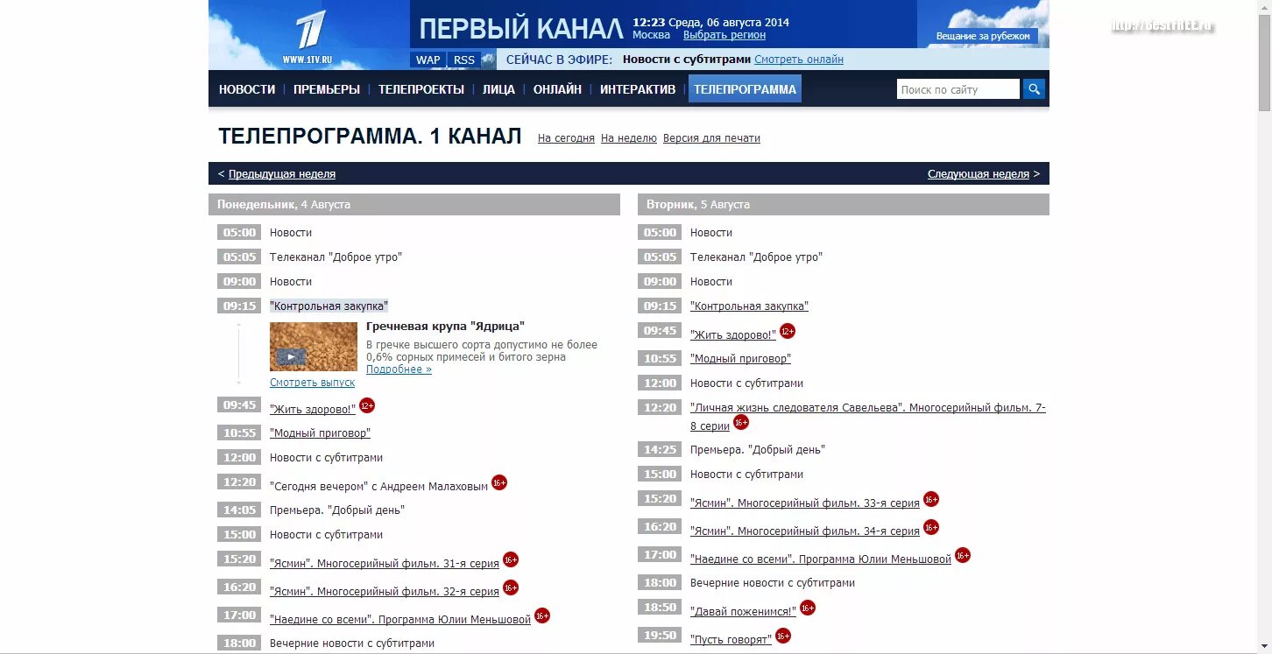Click Monday's Премьера. Добрый день entry
Viewport: 1272px width, 654px height.
[x=337, y=510]
